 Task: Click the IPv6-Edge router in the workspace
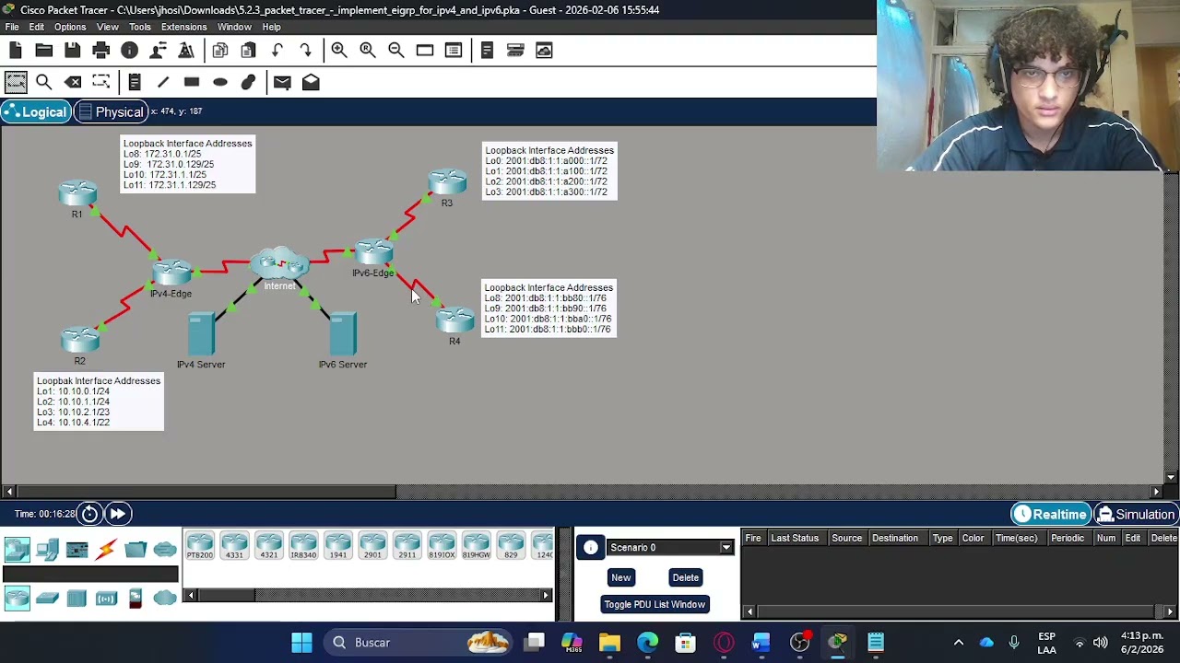click(x=373, y=253)
